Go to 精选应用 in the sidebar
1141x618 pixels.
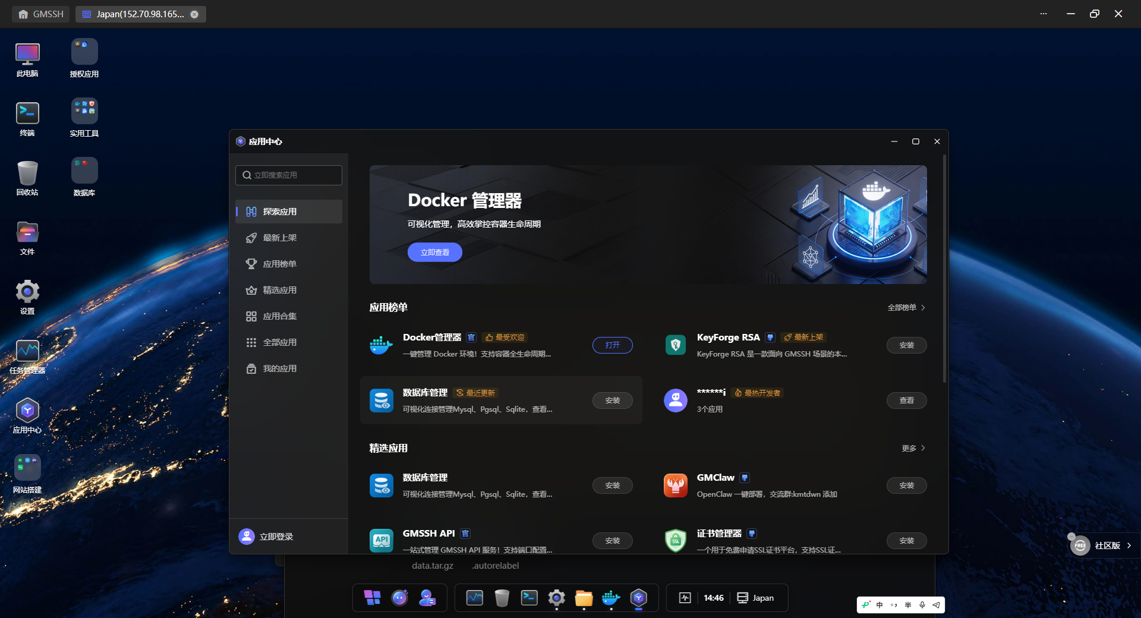click(289, 290)
